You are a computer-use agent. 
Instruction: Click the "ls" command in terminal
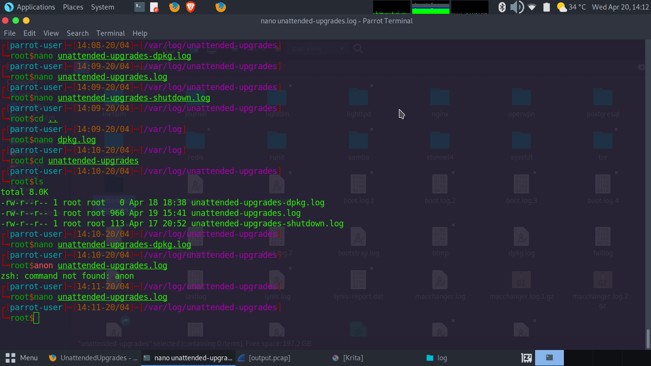(39, 182)
